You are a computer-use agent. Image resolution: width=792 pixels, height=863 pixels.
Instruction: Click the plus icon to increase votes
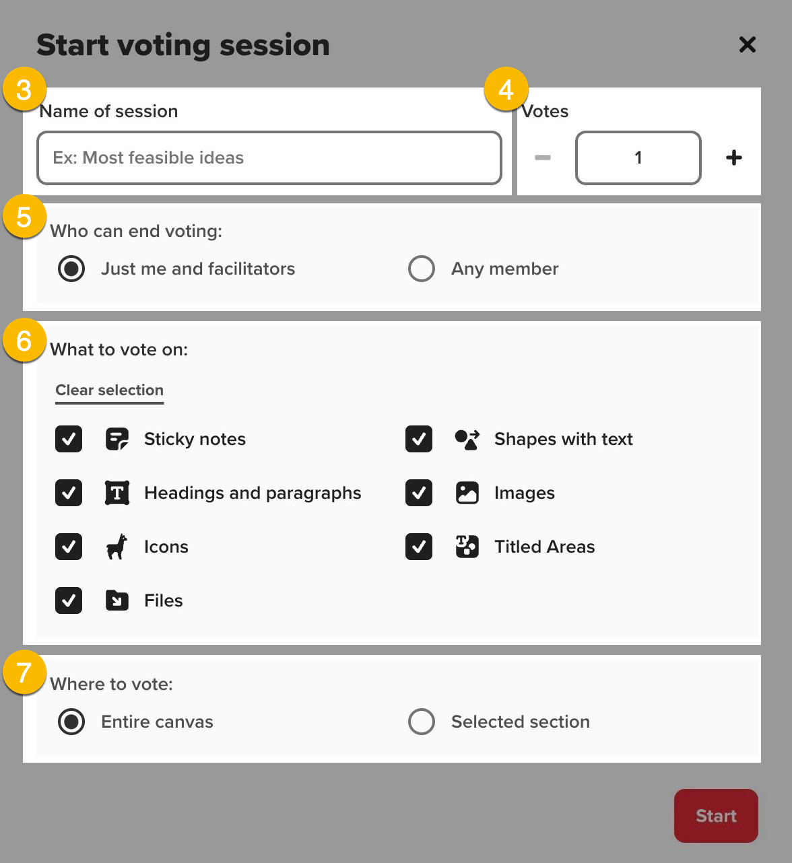click(734, 158)
